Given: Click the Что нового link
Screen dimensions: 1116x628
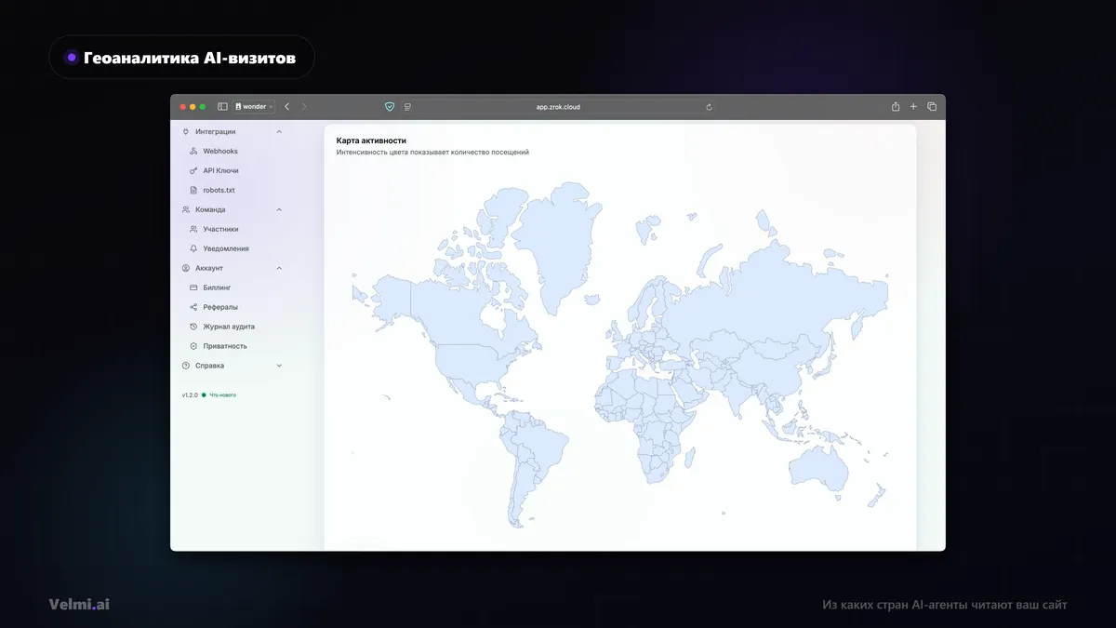Looking at the screenshot, I should tap(222, 394).
